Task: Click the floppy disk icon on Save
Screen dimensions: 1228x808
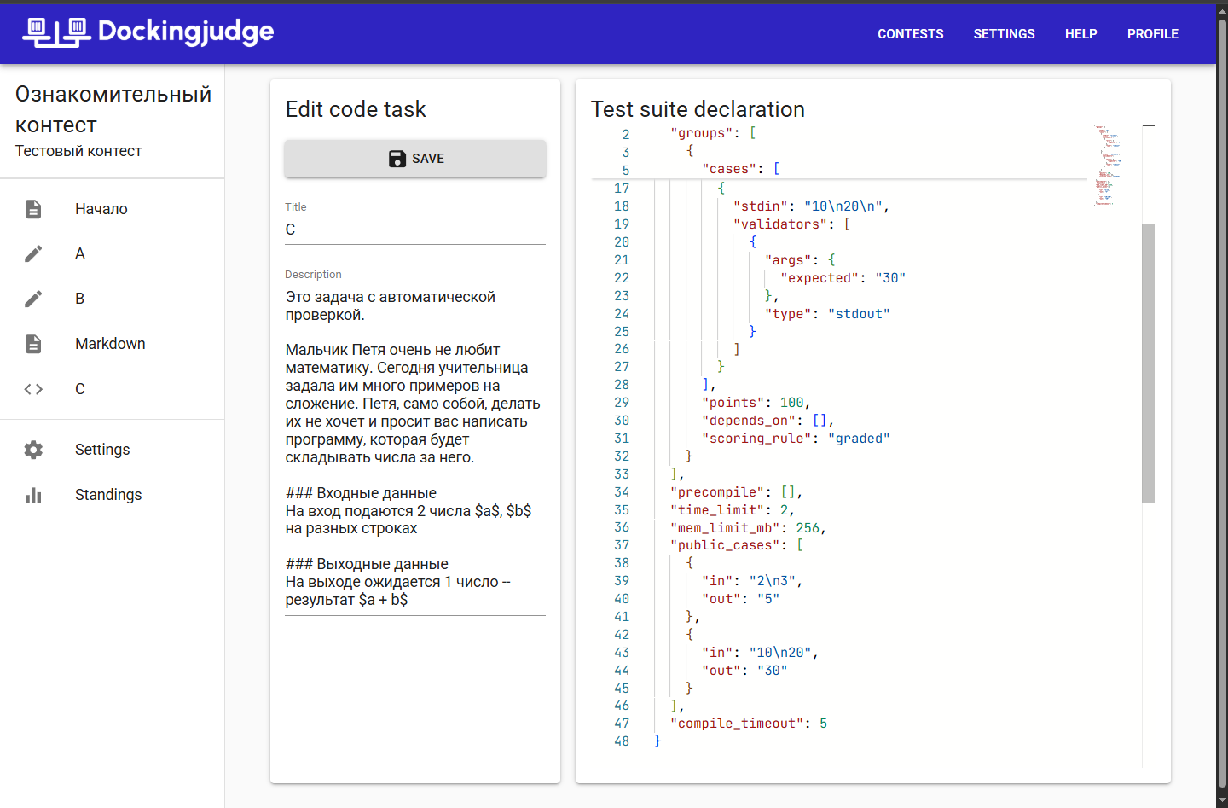Action: (397, 159)
